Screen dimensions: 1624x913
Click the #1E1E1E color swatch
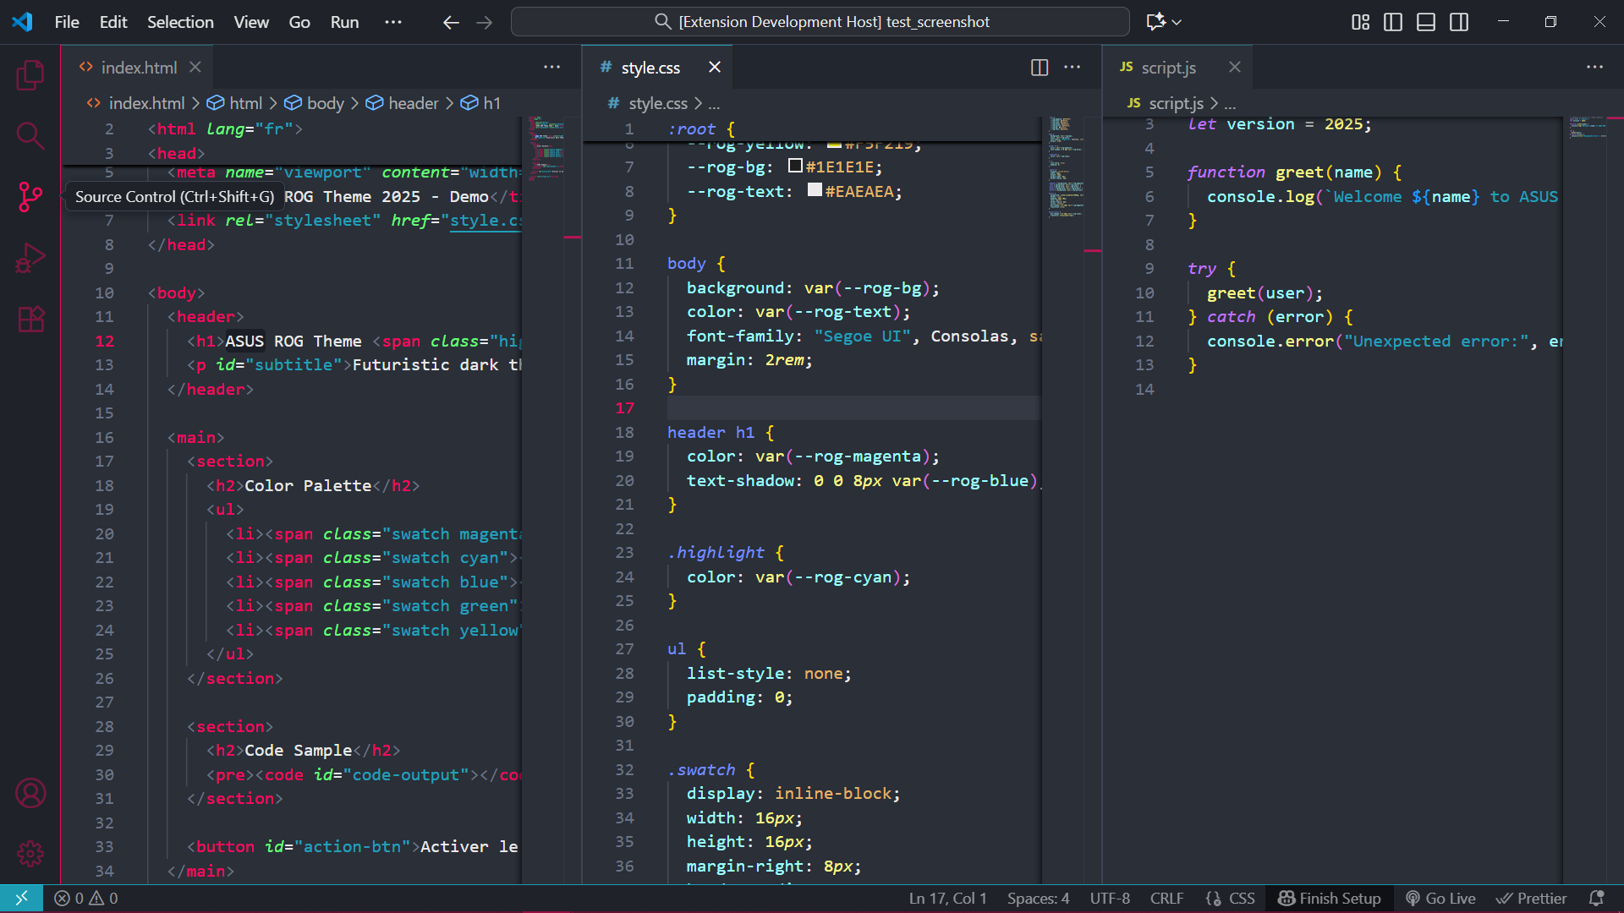[795, 166]
